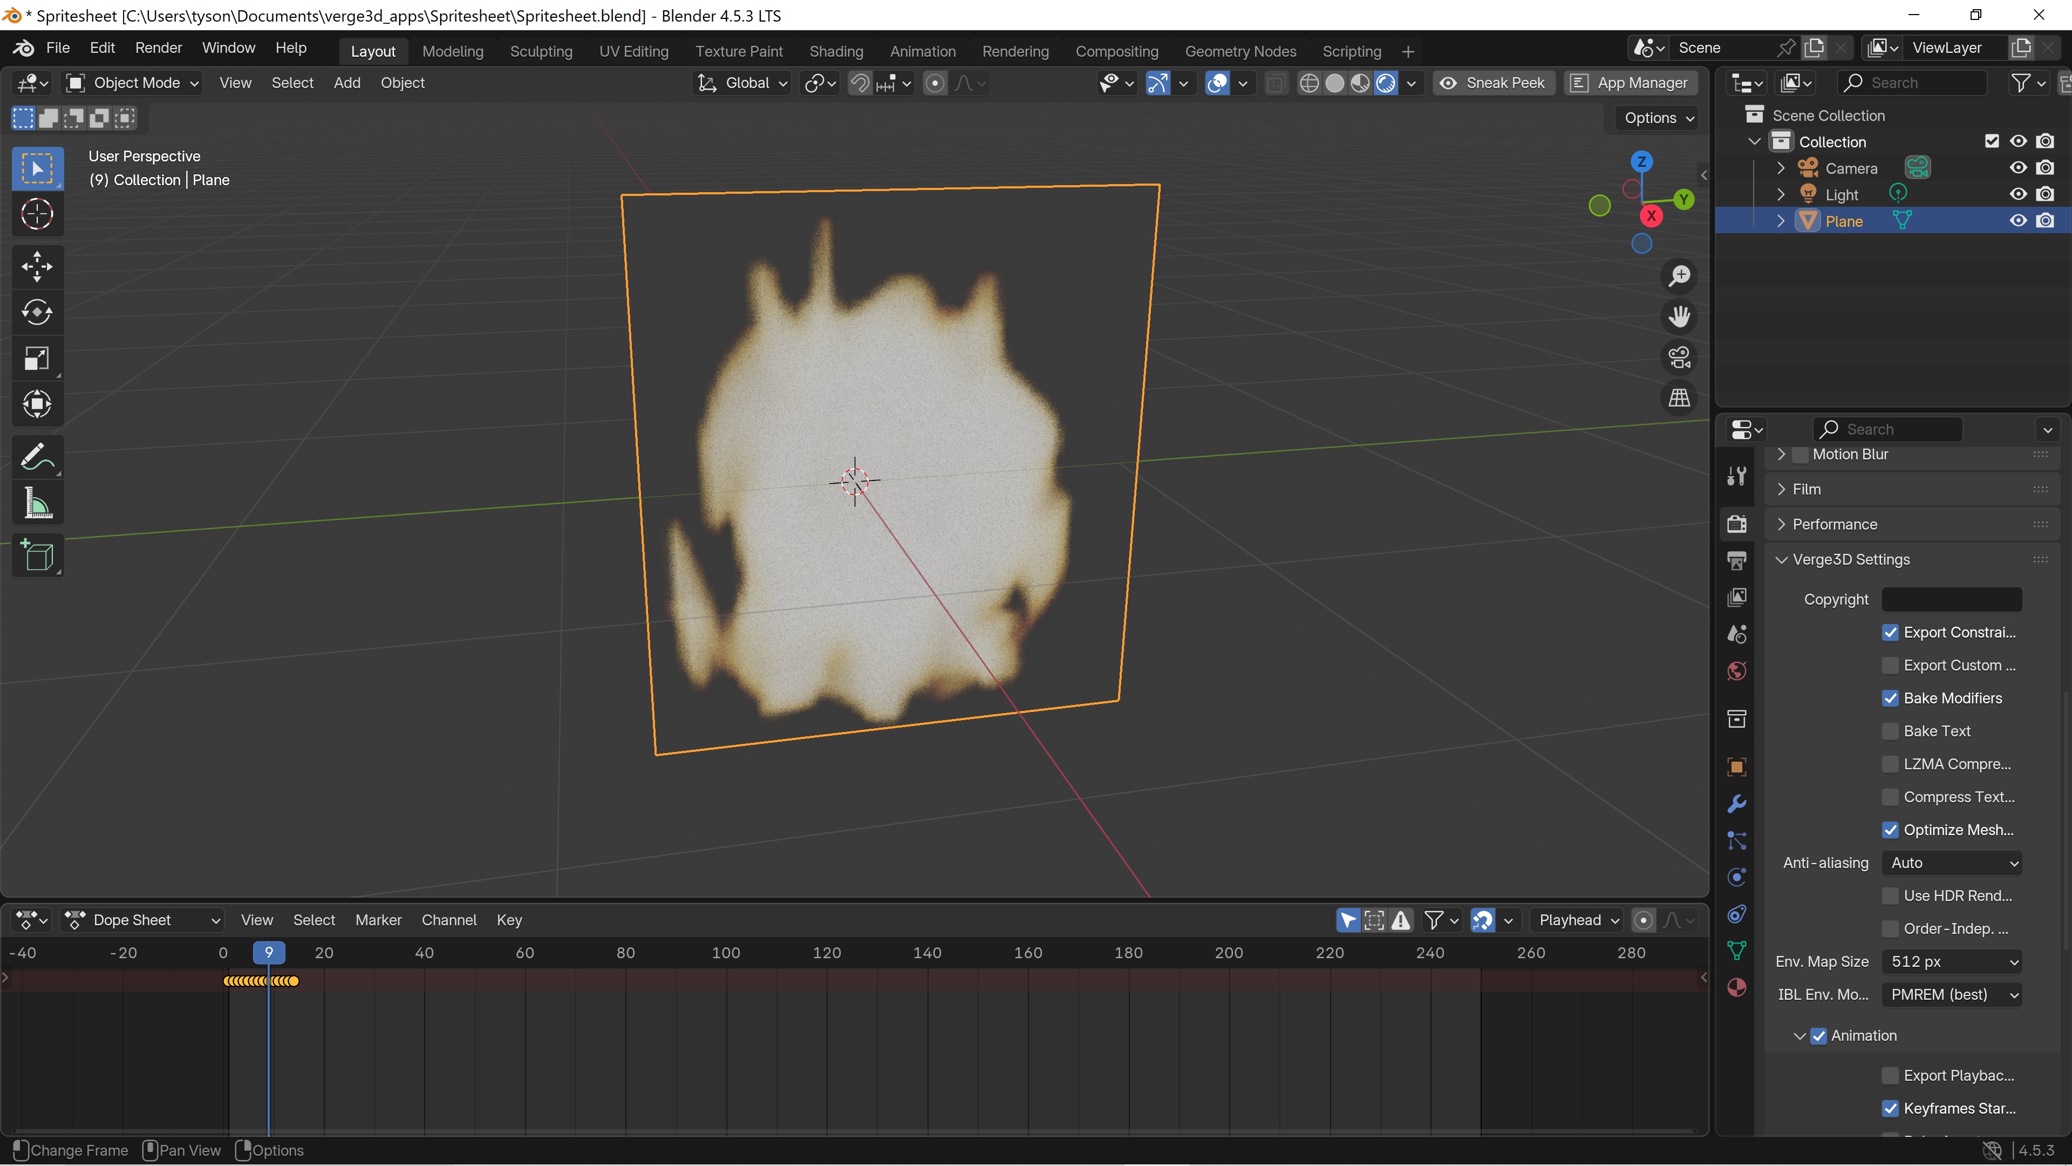The height and width of the screenshot is (1166, 2072).
Task: Switch to rendered viewport shading
Action: point(1386,83)
